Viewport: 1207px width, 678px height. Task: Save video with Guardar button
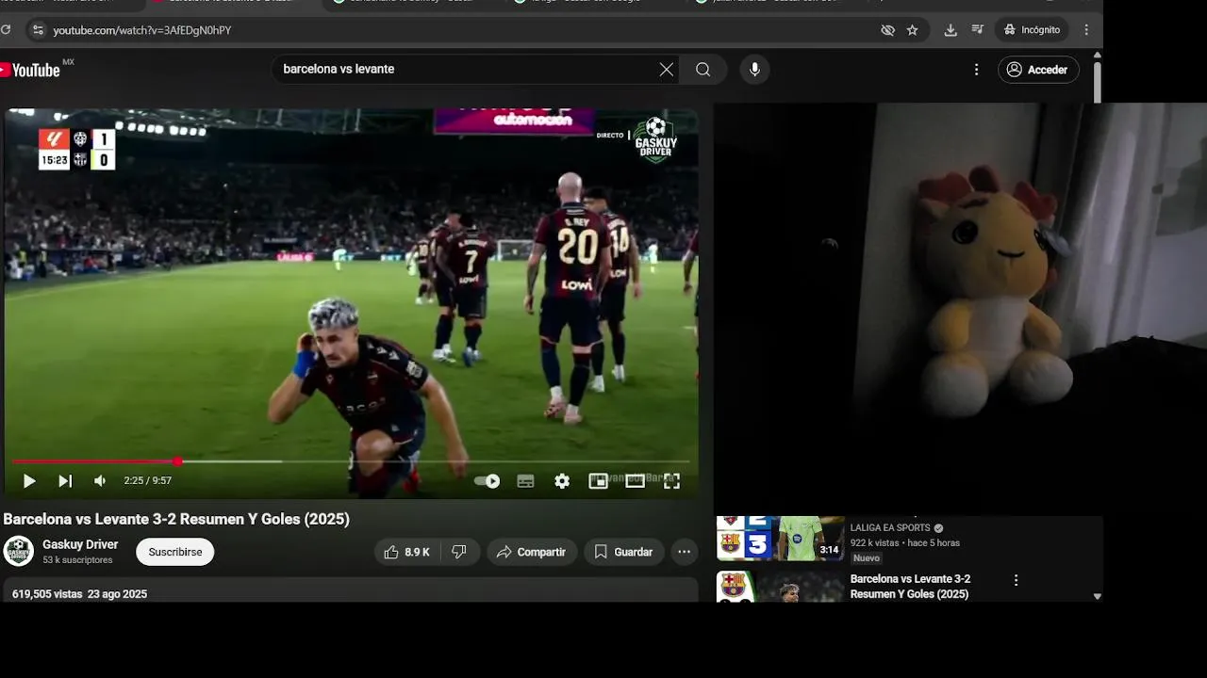coord(623,552)
